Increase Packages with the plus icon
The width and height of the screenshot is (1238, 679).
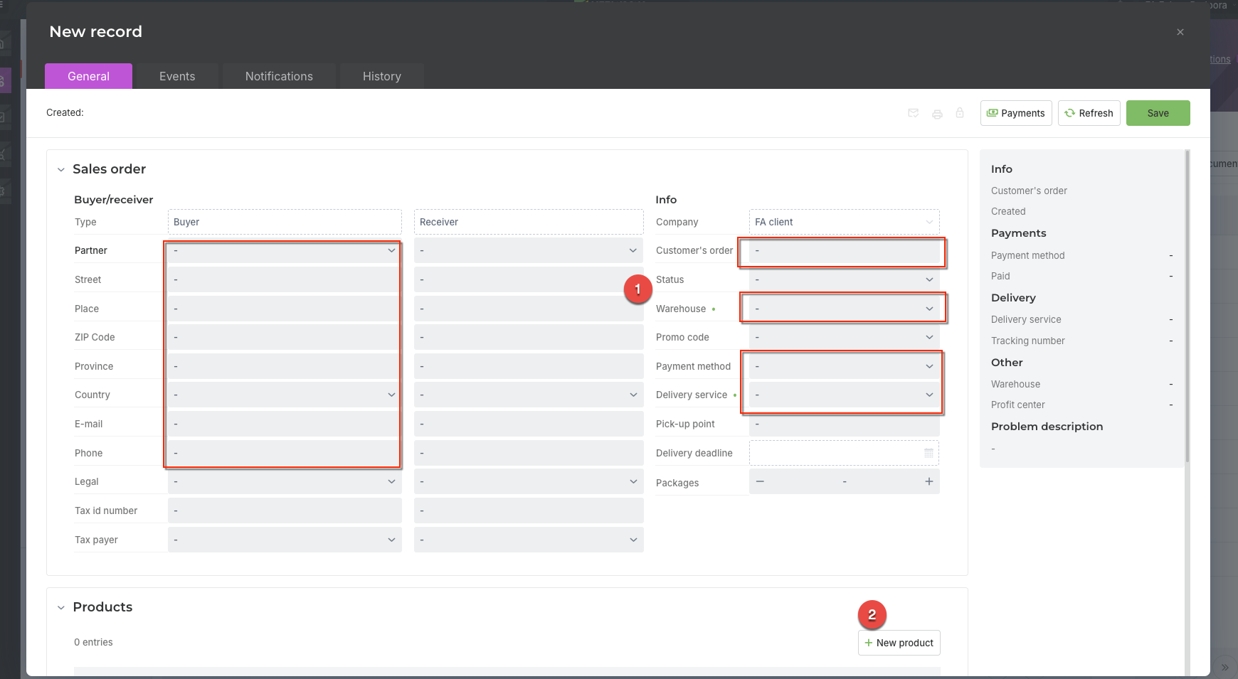point(929,481)
